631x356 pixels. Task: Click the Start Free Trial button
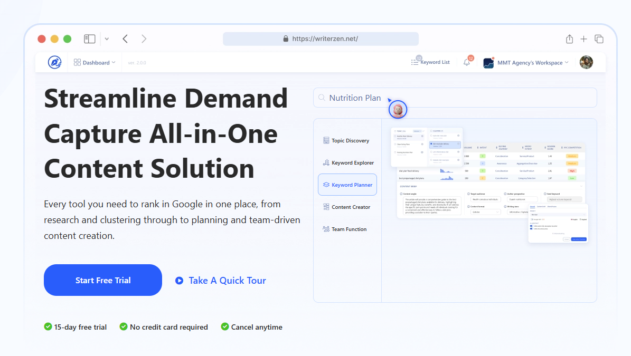[x=102, y=280]
